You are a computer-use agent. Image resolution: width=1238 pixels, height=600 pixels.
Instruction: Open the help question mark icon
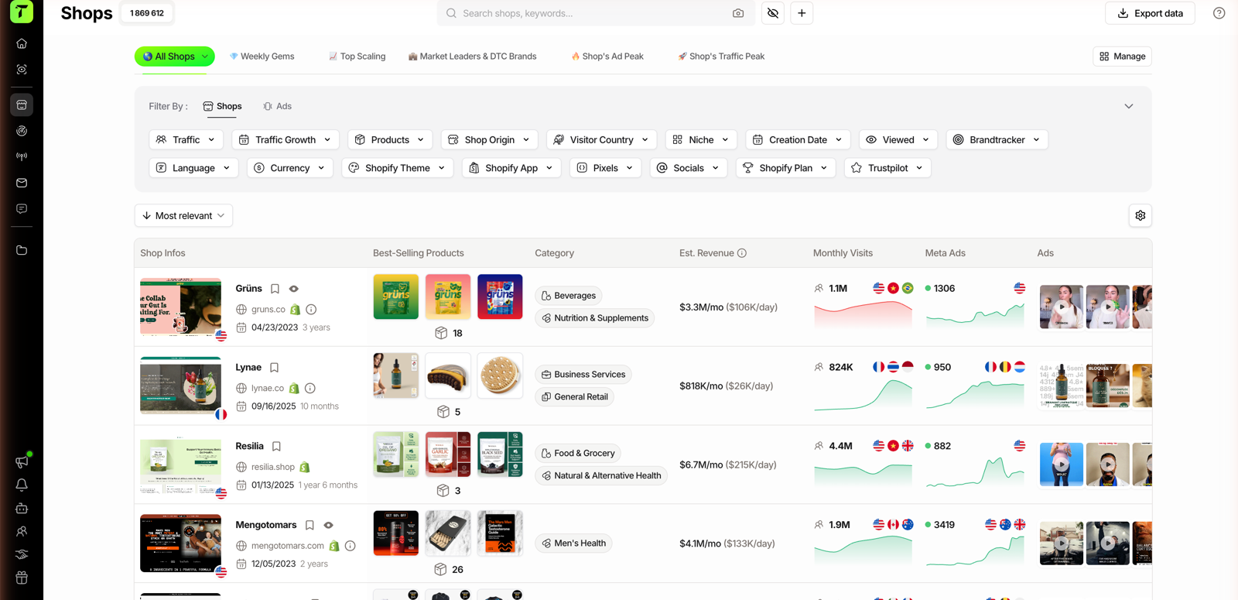1219,13
